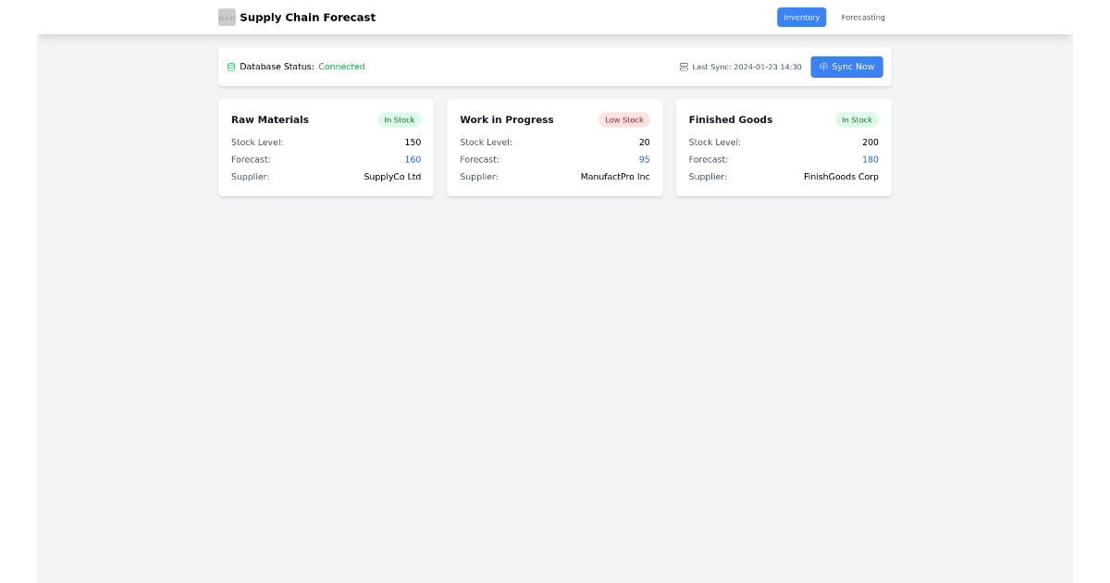Image resolution: width=1110 pixels, height=583 pixels.
Task: Click the In Stock badge on Raw Materials
Action: click(x=399, y=119)
